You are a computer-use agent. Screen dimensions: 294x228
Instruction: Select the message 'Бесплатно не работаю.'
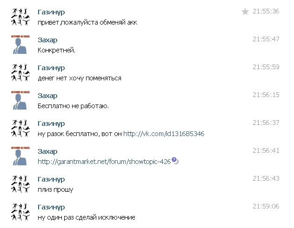tap(73, 106)
